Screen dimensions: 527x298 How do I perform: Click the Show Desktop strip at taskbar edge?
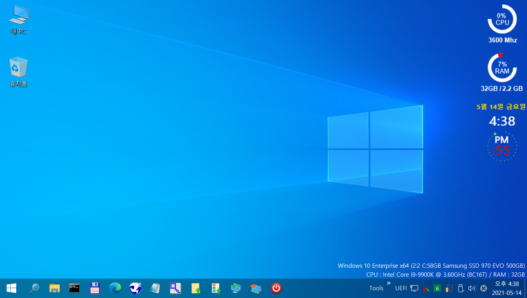[525, 288]
